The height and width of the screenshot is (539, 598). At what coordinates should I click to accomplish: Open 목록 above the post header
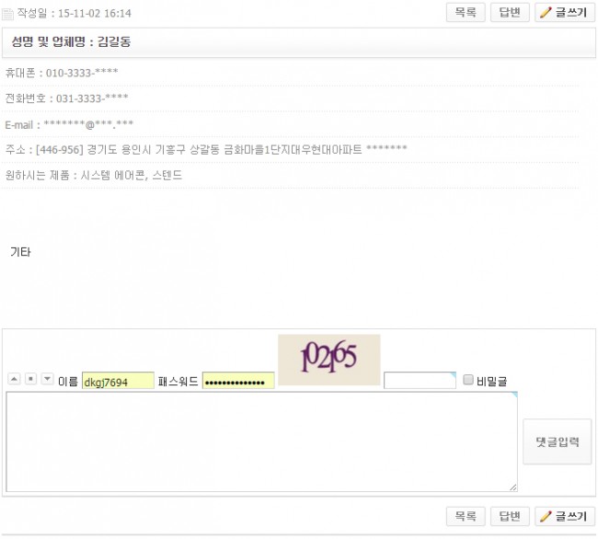click(466, 13)
